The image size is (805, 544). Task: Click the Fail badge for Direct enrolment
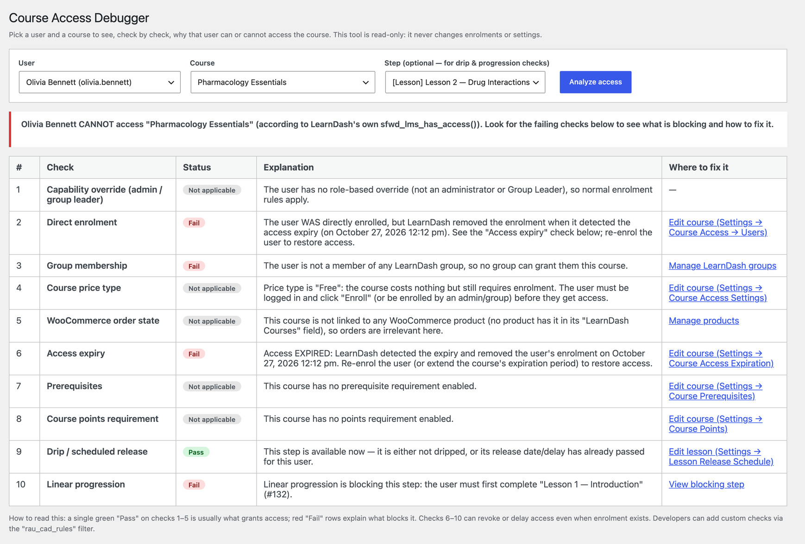tap(194, 223)
